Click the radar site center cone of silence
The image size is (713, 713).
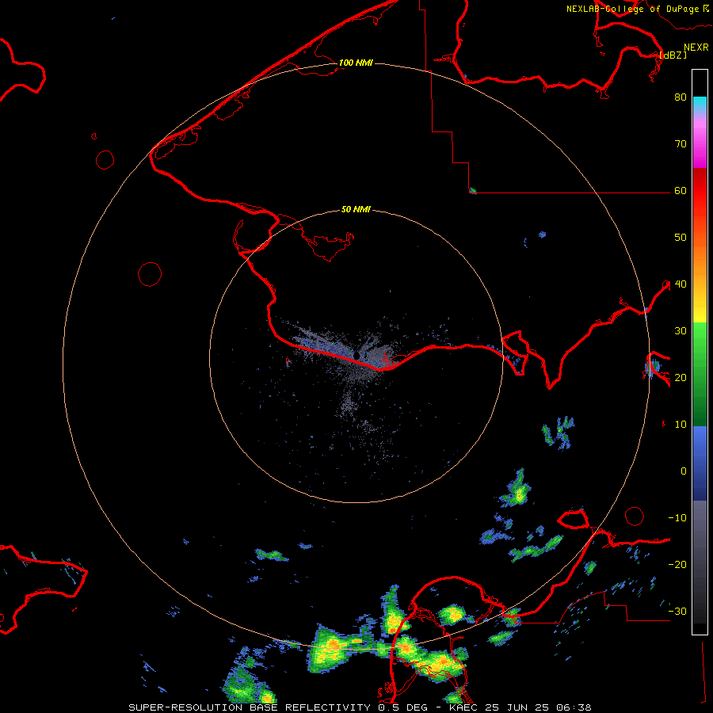click(356, 355)
